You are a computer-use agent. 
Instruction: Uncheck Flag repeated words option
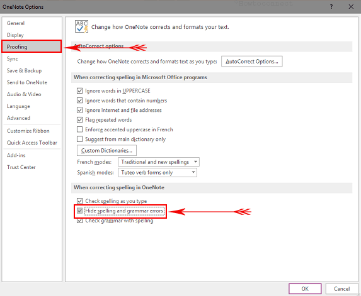(79, 119)
